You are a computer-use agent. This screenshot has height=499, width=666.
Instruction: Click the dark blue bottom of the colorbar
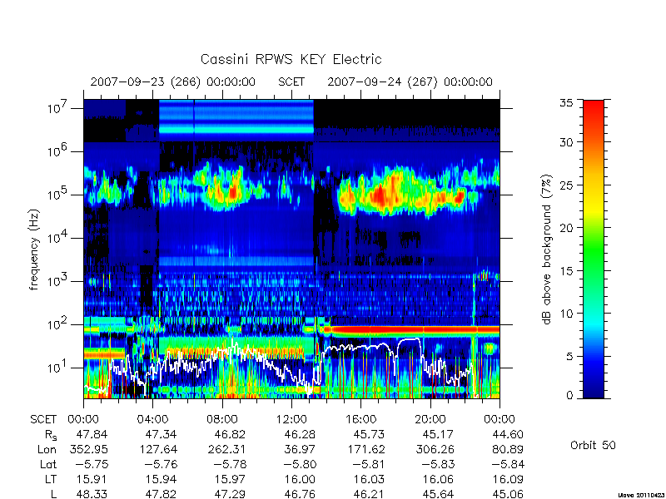tap(594, 390)
